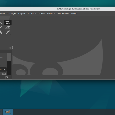Click the icon above the reset button
Viewport: 115px width, 115px height.
4,74
